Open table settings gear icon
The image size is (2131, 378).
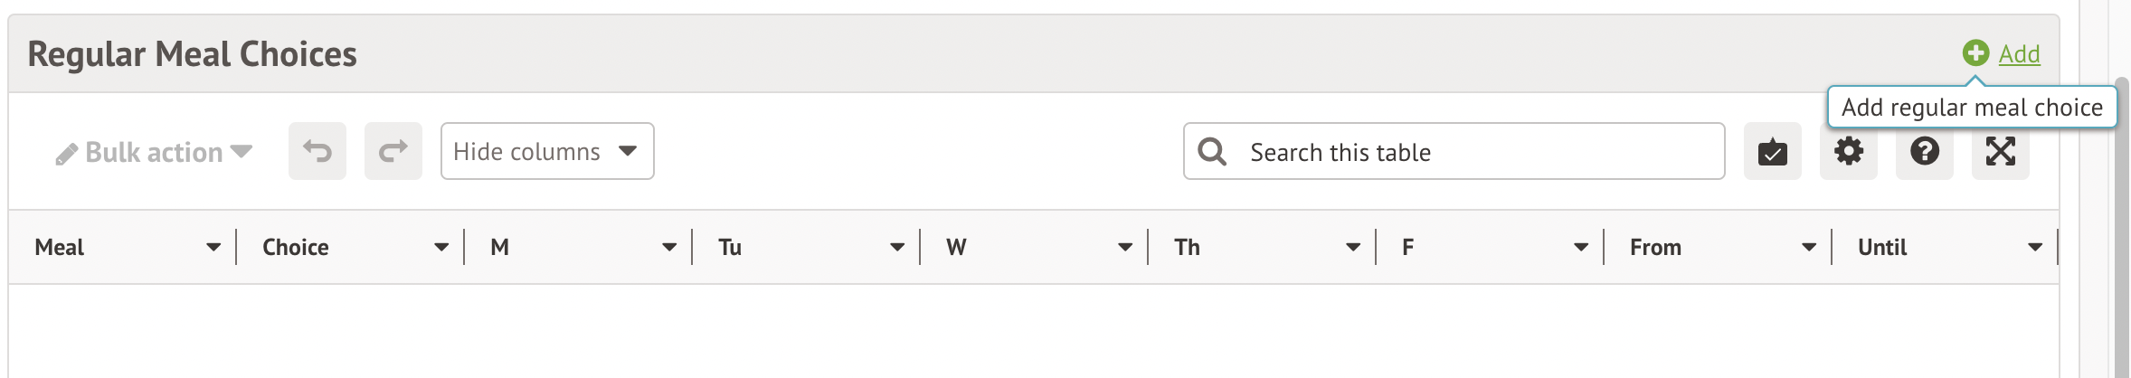[x=1849, y=151]
